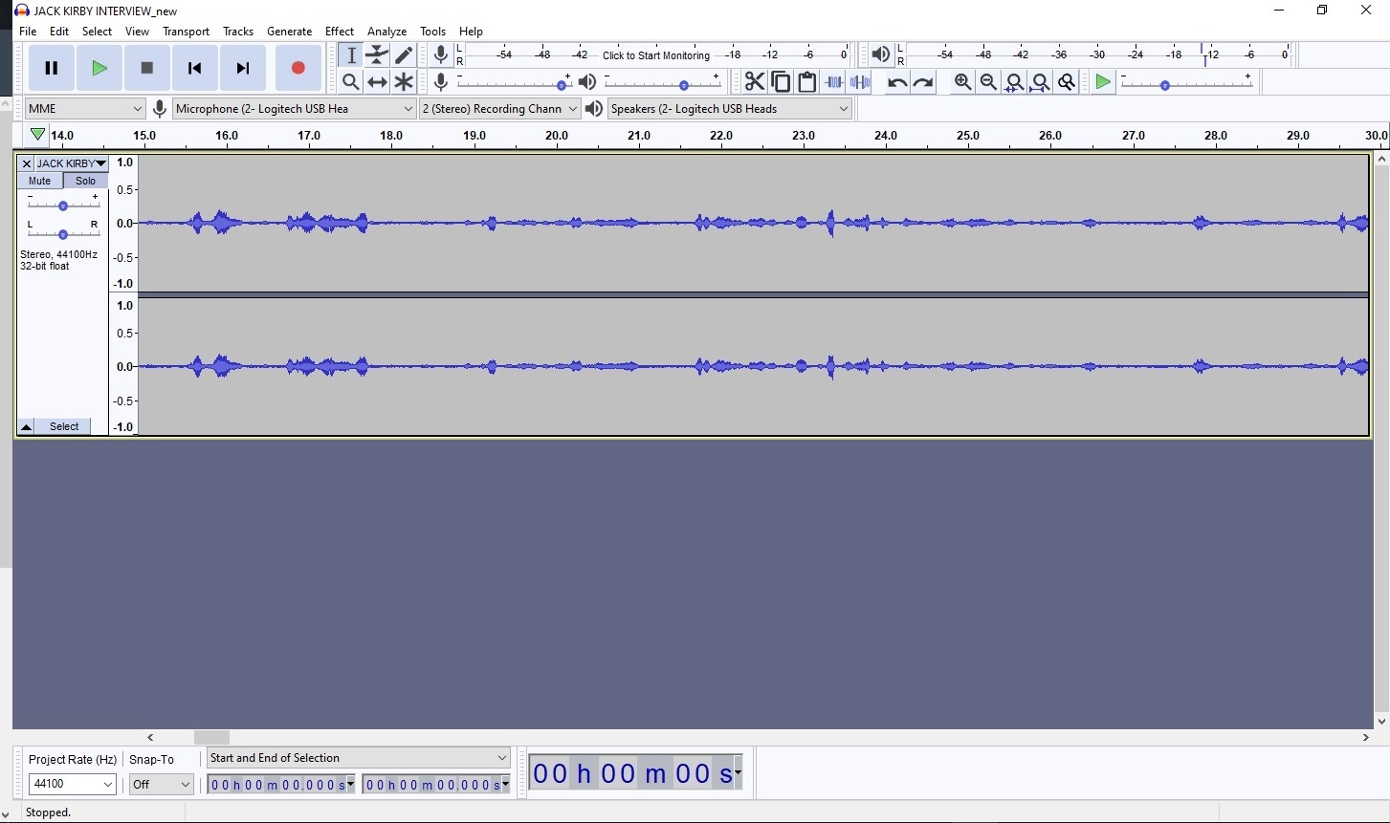The width and height of the screenshot is (1390, 823).
Task: Open the Effect menu
Action: (x=340, y=32)
